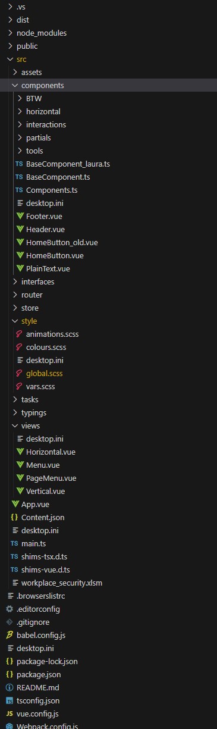The height and width of the screenshot is (729, 217).
Task: Click the Sass icon beside animations.scss
Action: click(20, 334)
